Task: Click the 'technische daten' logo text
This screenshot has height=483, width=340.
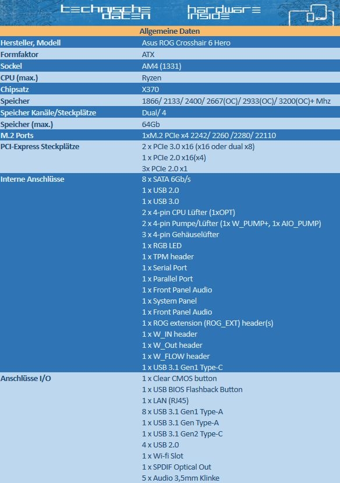Action: coord(105,12)
